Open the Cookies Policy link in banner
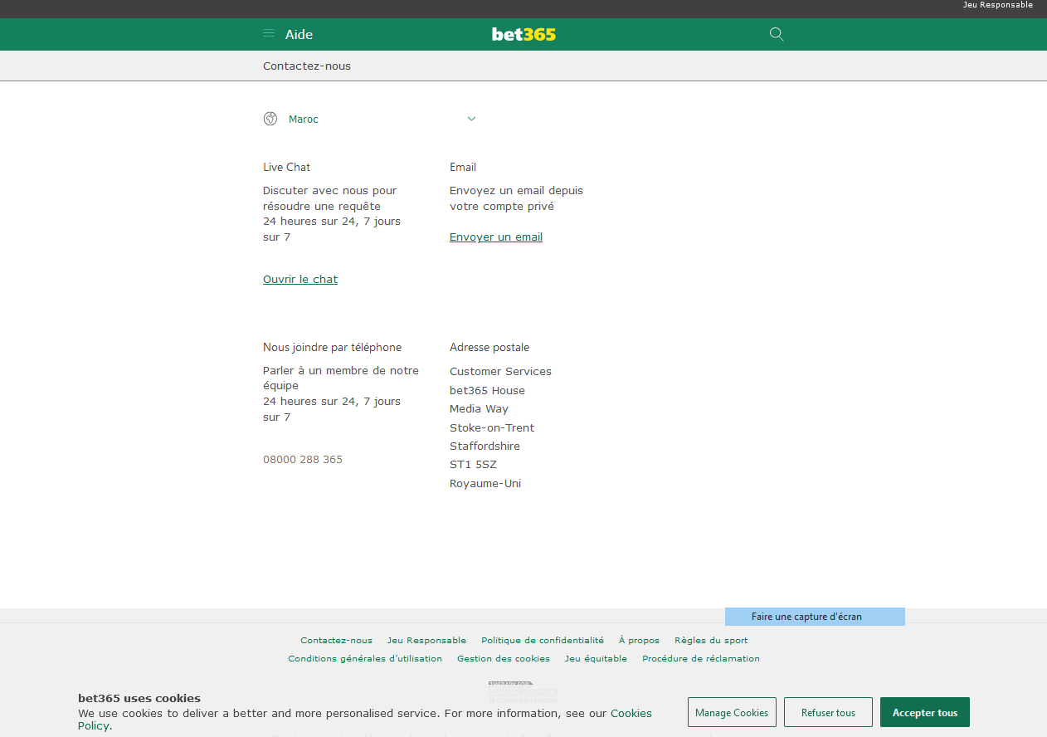The width and height of the screenshot is (1047, 737). click(x=631, y=714)
